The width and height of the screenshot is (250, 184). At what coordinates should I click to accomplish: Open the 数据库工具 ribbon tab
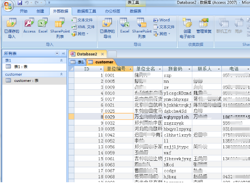[87, 11]
